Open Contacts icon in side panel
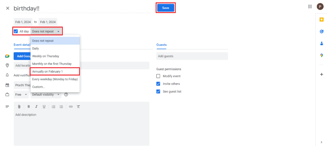Image resolution: width=327 pixels, height=146 pixels. (322, 43)
